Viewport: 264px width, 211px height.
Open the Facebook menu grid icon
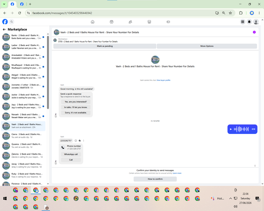pyautogui.click(x=242, y=22)
